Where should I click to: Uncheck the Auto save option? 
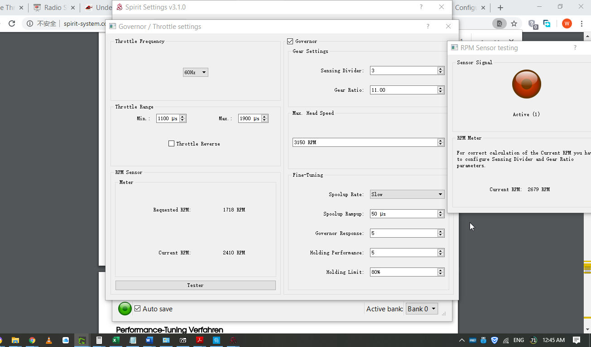click(138, 309)
